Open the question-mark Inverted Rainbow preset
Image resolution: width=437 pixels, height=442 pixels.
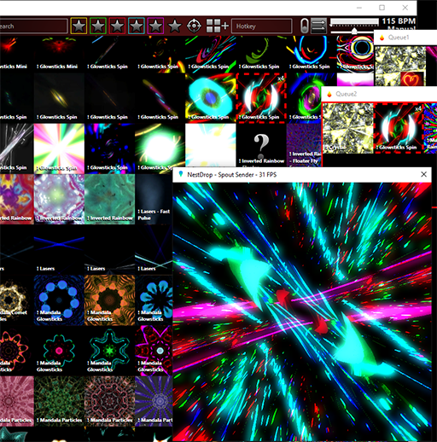point(261,145)
